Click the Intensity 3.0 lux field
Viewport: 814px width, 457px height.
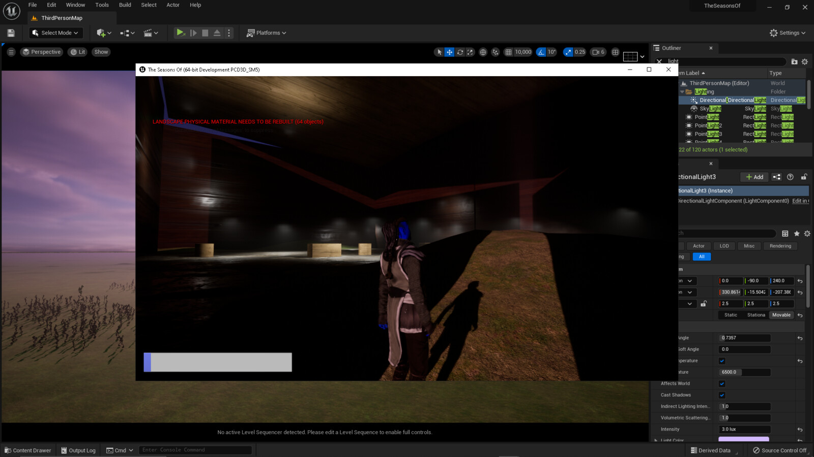744,430
